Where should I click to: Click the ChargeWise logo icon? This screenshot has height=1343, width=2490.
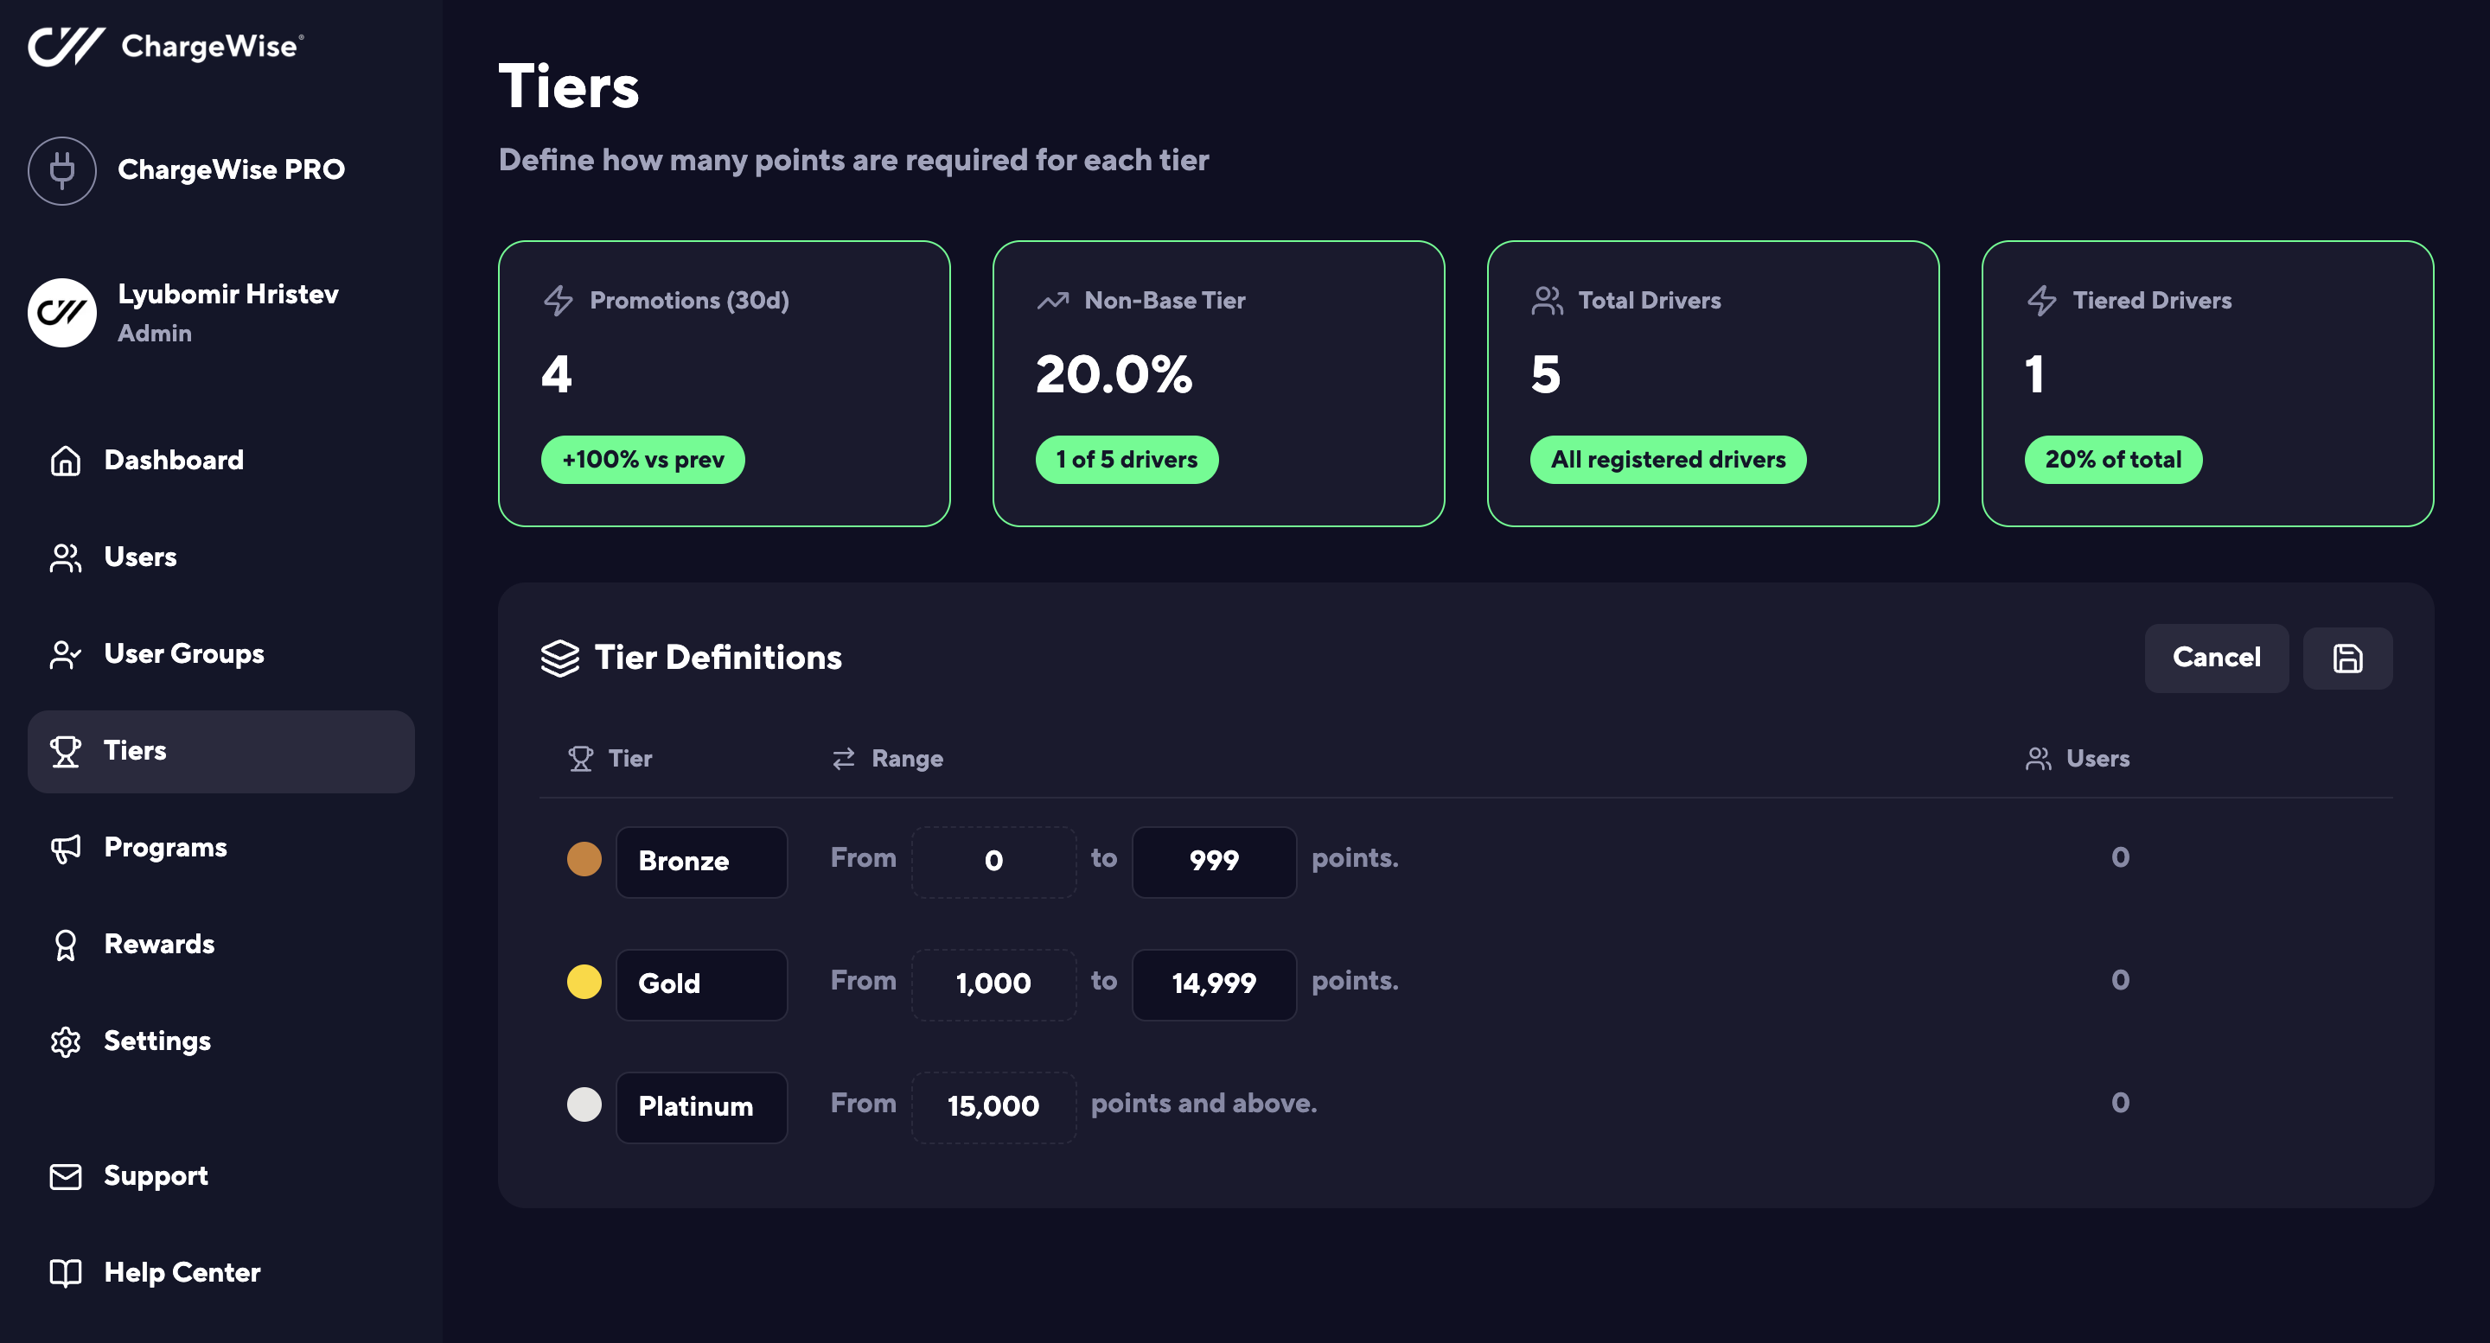tap(66, 46)
